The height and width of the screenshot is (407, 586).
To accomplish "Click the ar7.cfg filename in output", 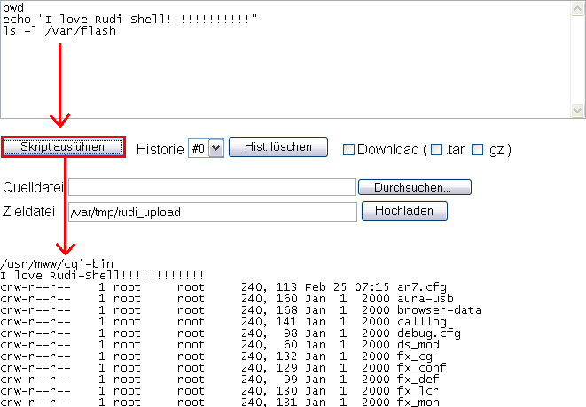I will 423,287.
